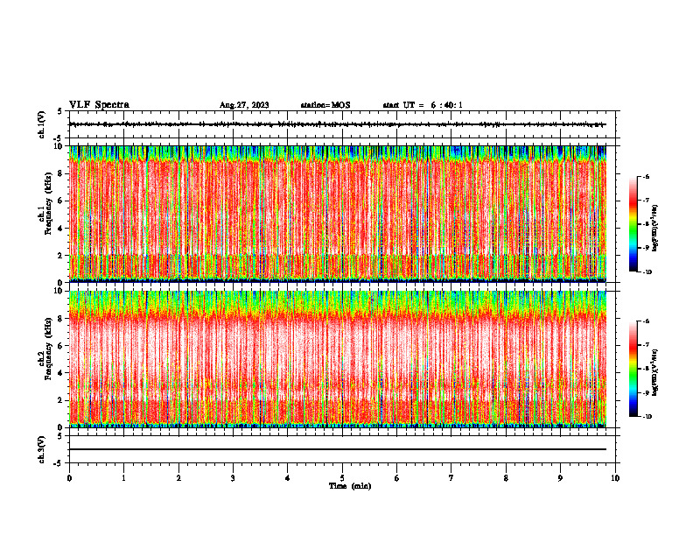
Task: Click the ch.2 frequency tick label "4"
Action: [x=61, y=373]
